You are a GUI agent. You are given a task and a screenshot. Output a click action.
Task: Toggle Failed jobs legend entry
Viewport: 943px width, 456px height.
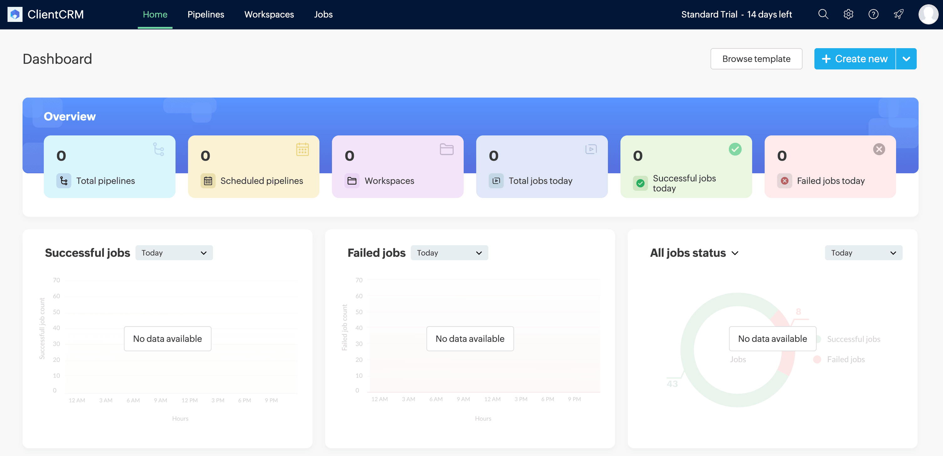pyautogui.click(x=845, y=359)
